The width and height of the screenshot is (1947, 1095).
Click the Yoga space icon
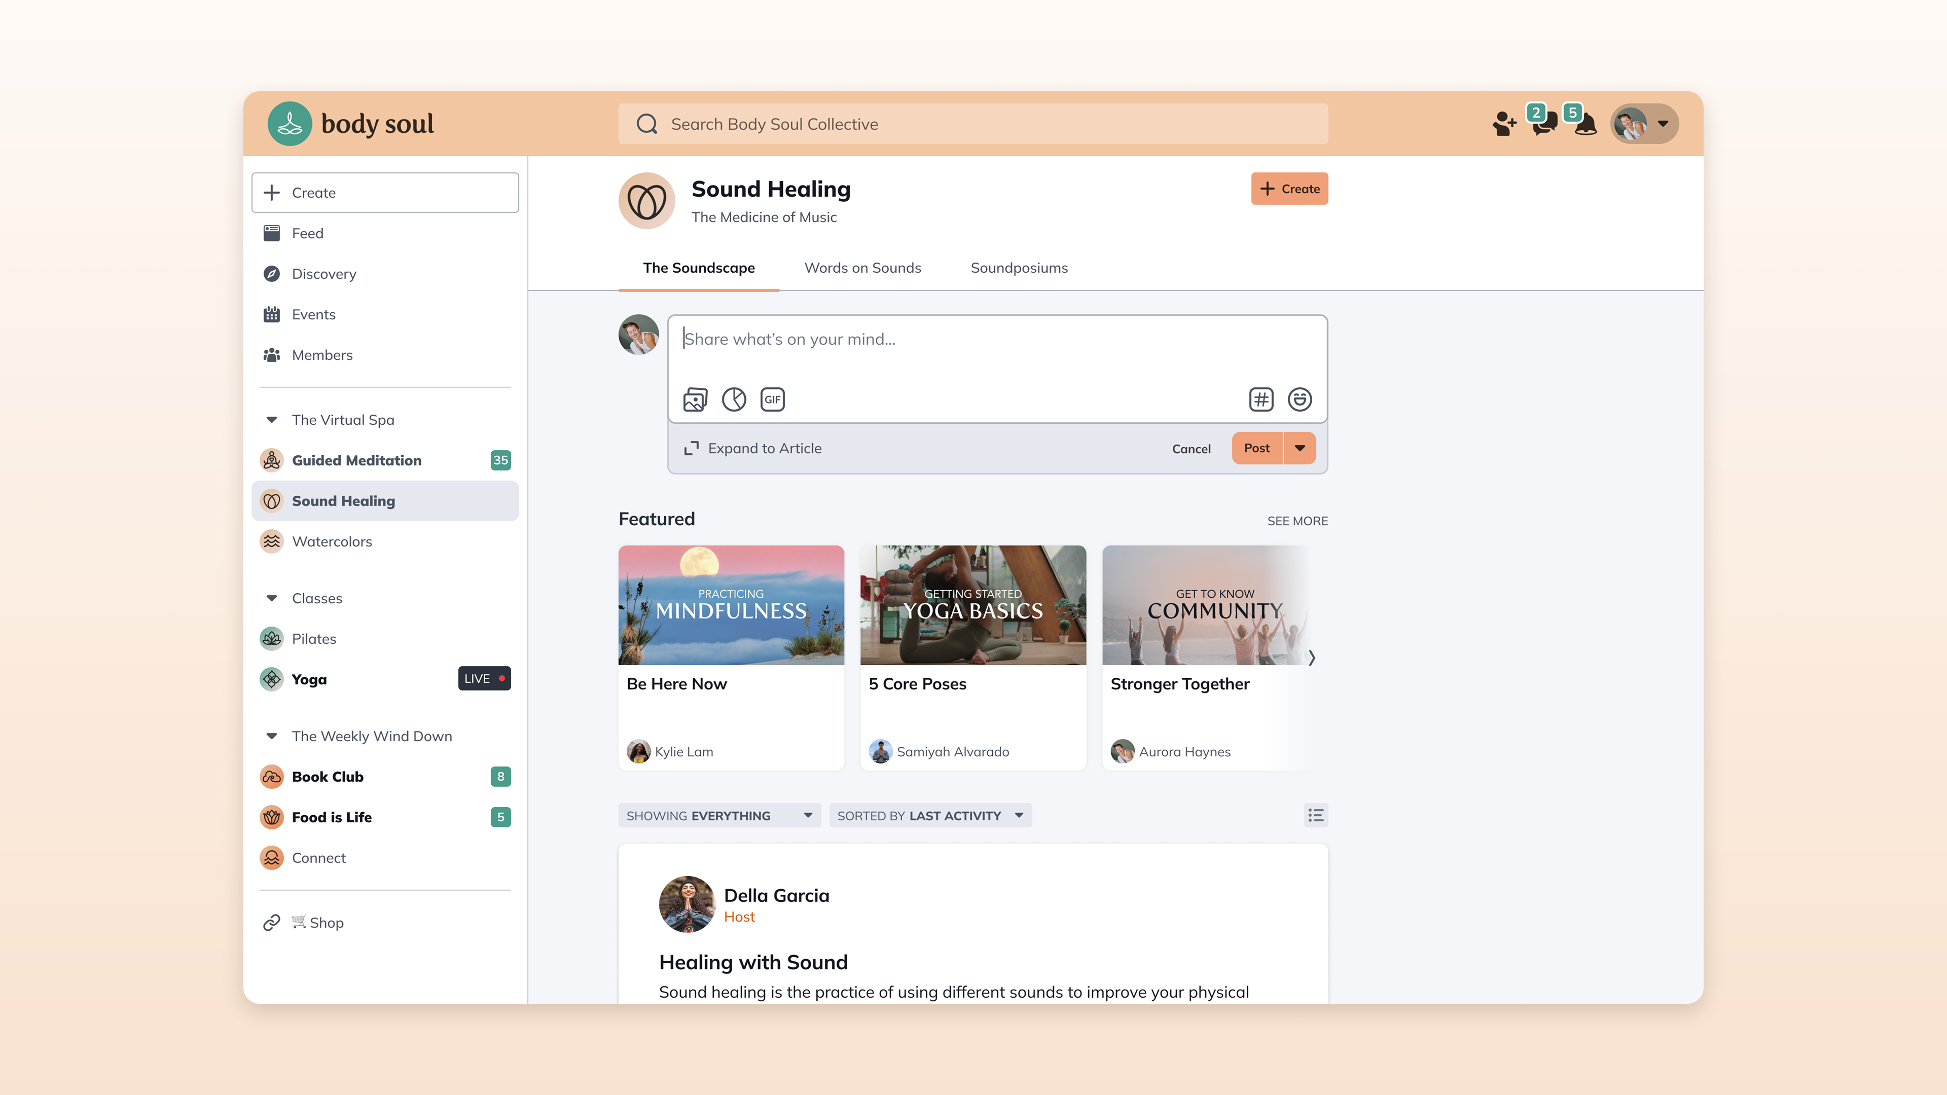[271, 679]
